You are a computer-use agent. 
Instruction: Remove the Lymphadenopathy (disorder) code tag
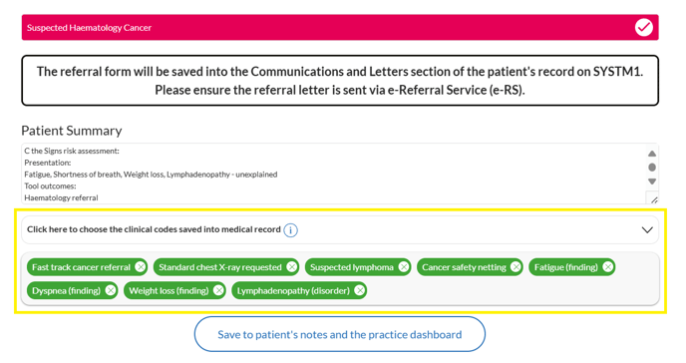coord(360,290)
